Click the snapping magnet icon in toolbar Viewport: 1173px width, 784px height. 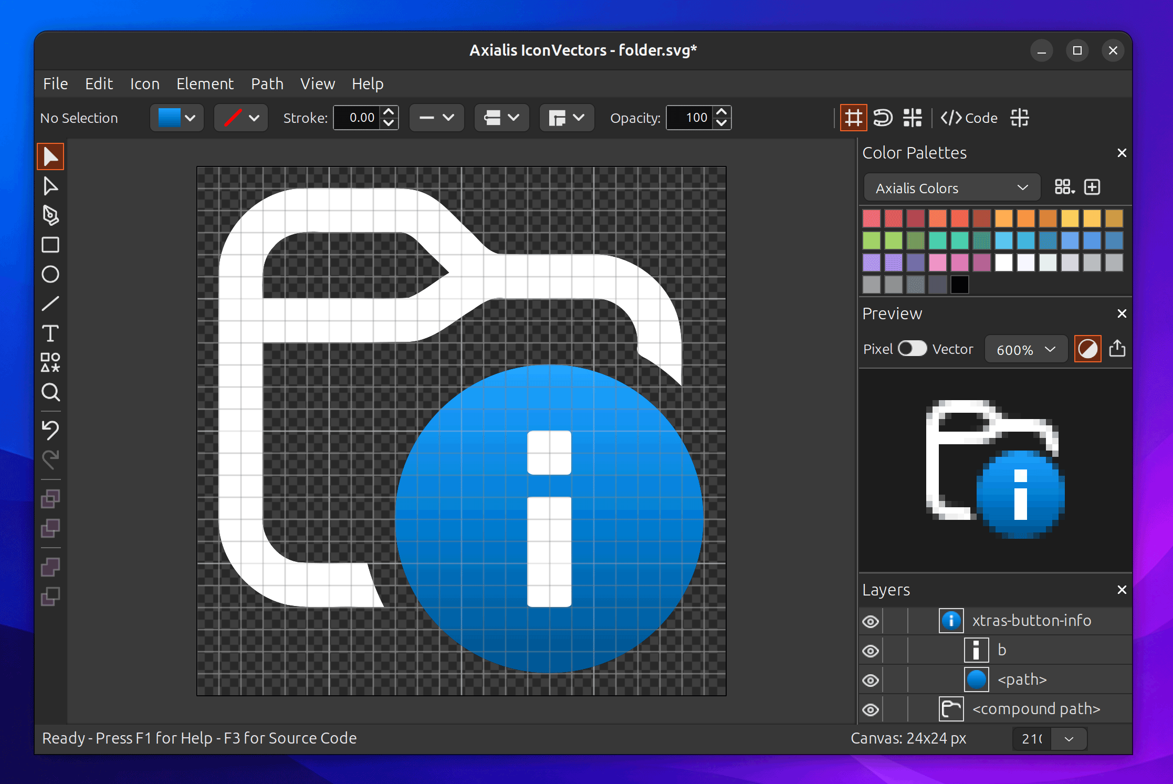click(x=883, y=118)
